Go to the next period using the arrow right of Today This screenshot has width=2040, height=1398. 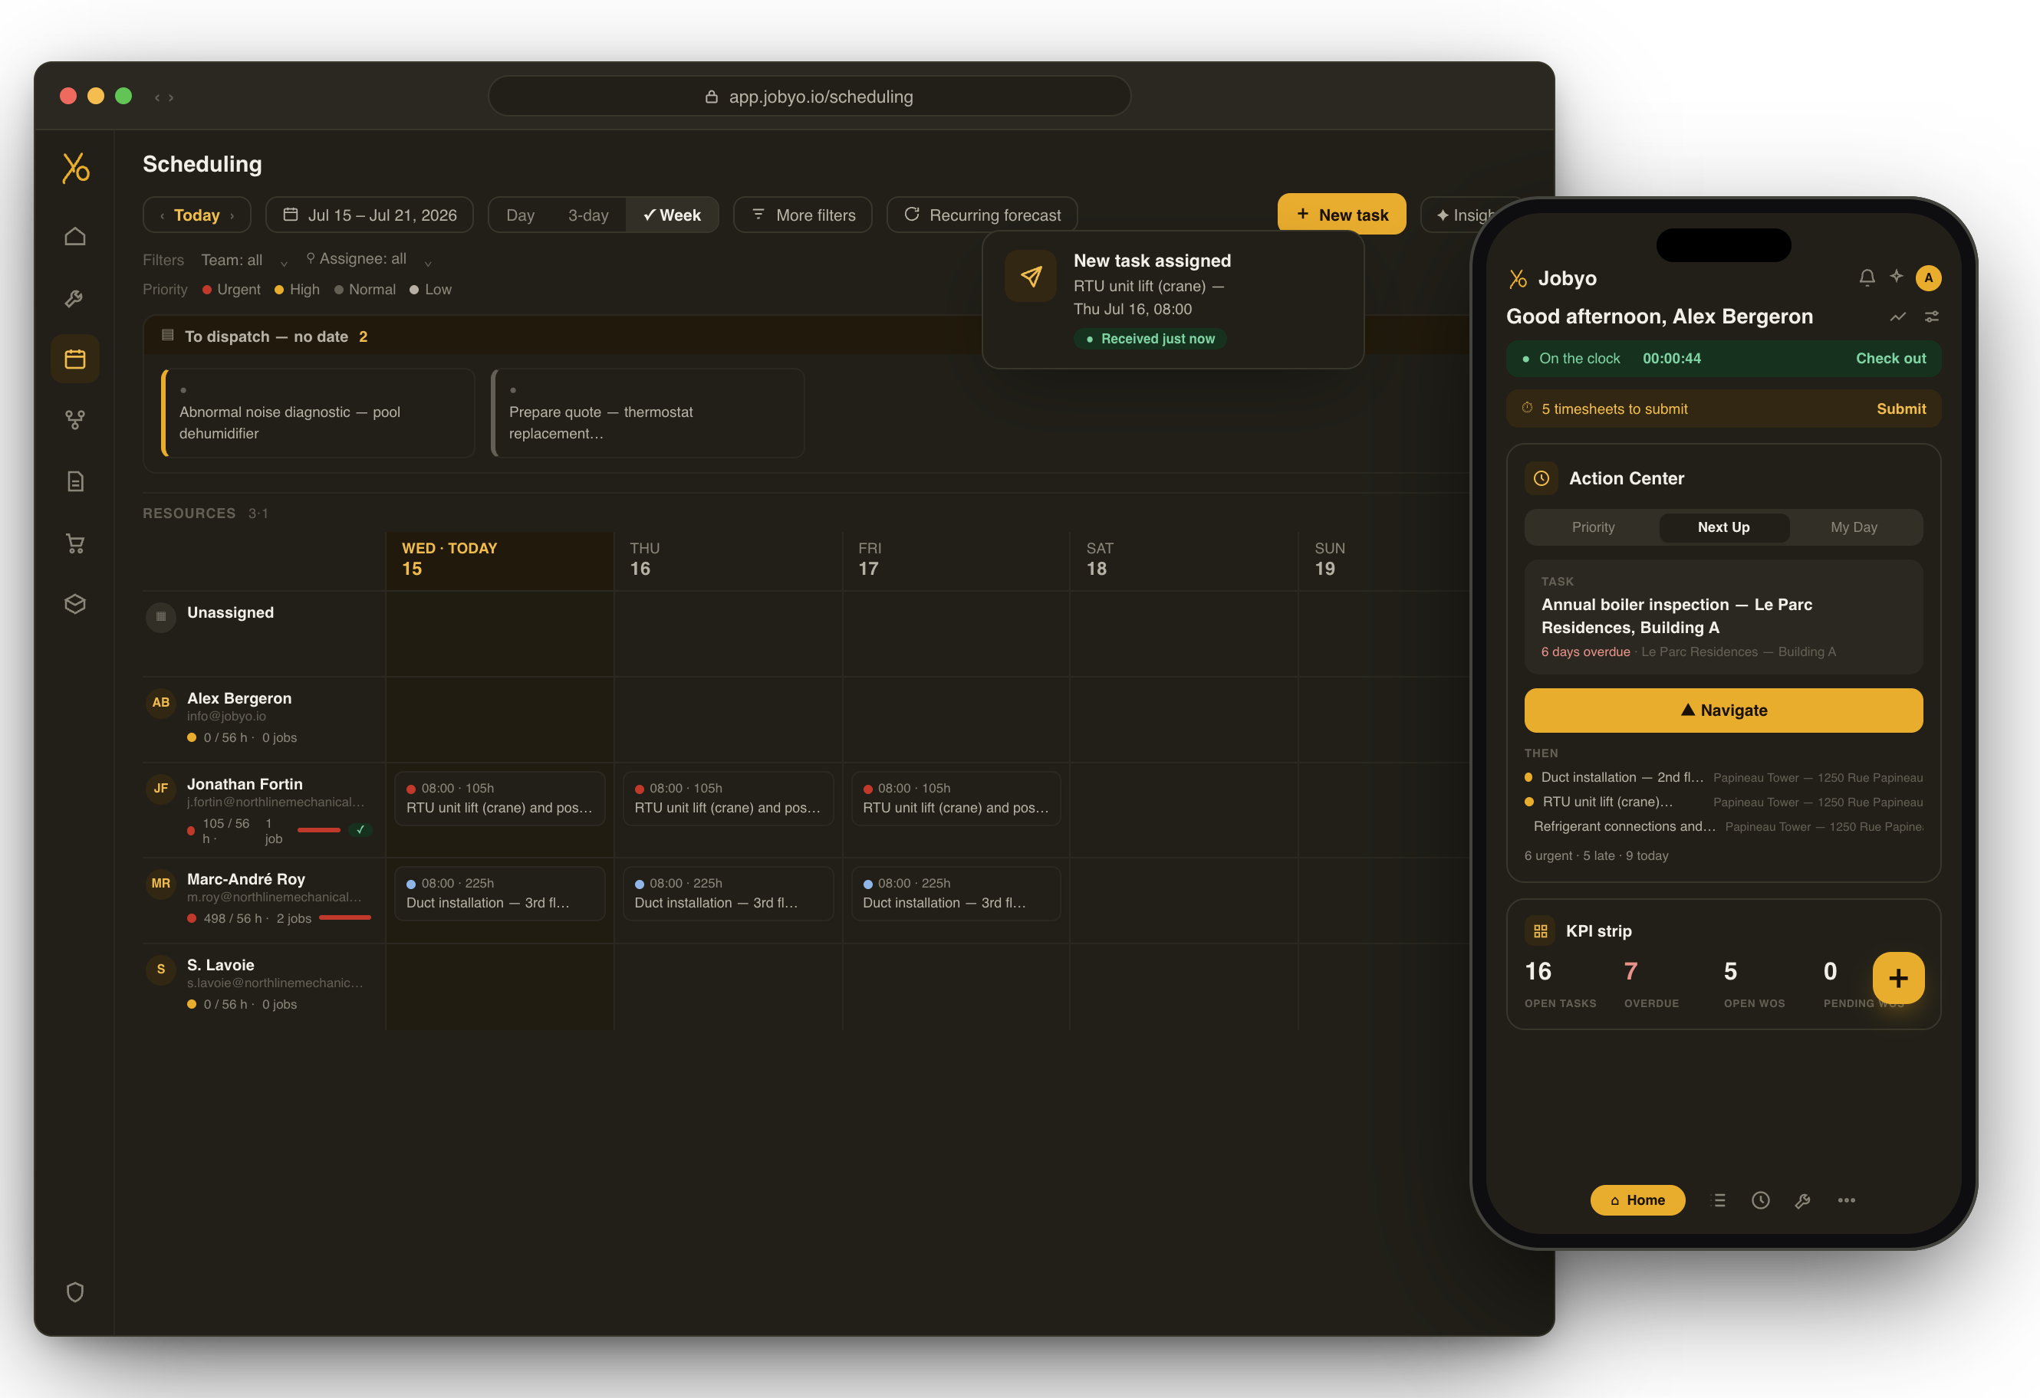(x=232, y=215)
